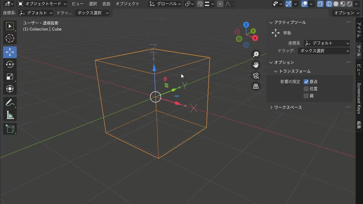Switch to the Screencast Keys sidebar tab
The height and width of the screenshot is (204, 363).
359,98
